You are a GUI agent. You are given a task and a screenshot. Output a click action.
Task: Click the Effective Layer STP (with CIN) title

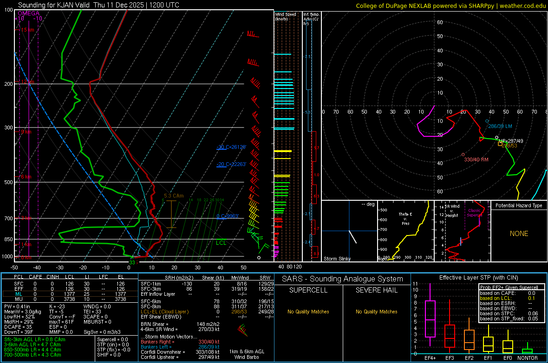pos(479,278)
